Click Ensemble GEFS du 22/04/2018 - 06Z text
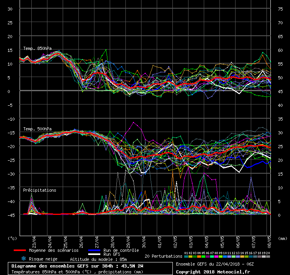 pos(215,264)
